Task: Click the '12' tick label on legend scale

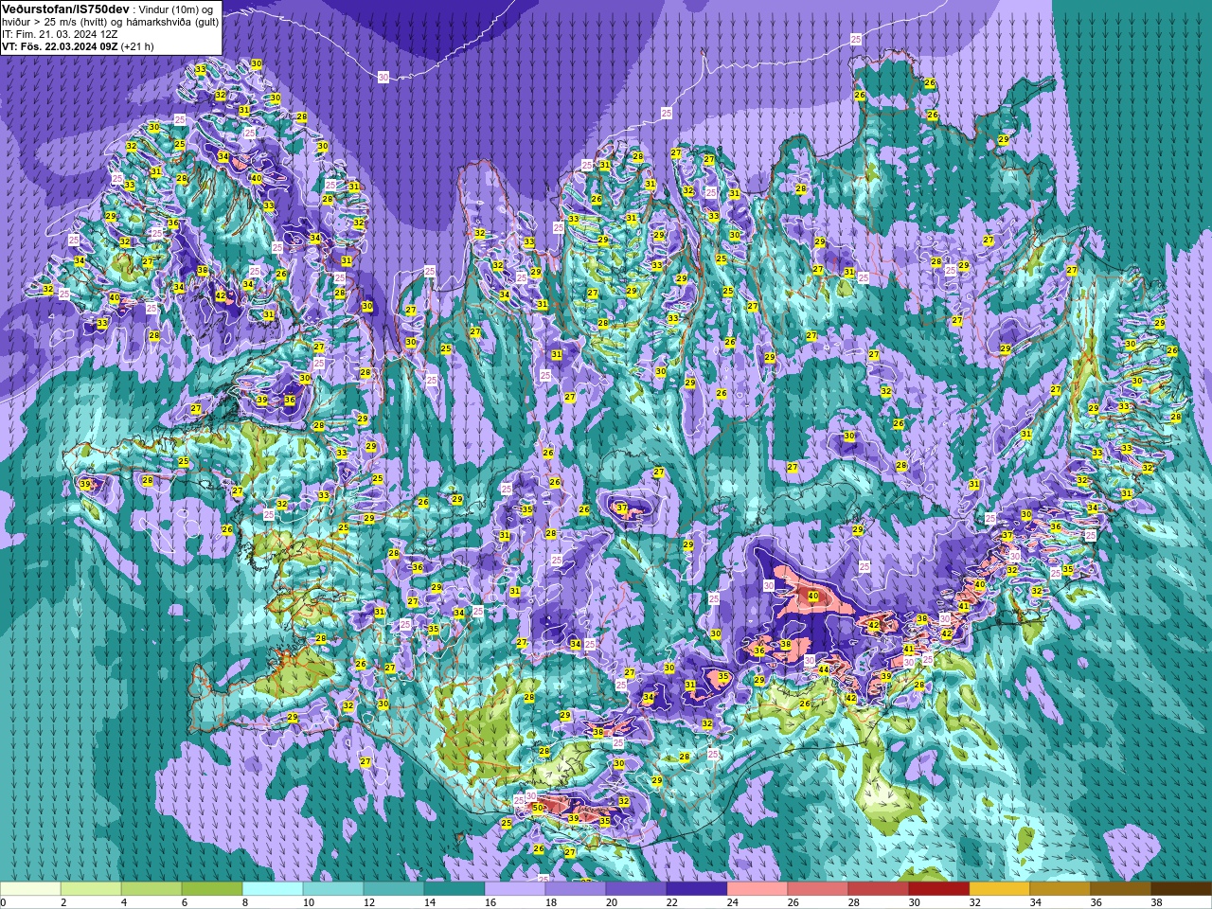Action: 369,902
